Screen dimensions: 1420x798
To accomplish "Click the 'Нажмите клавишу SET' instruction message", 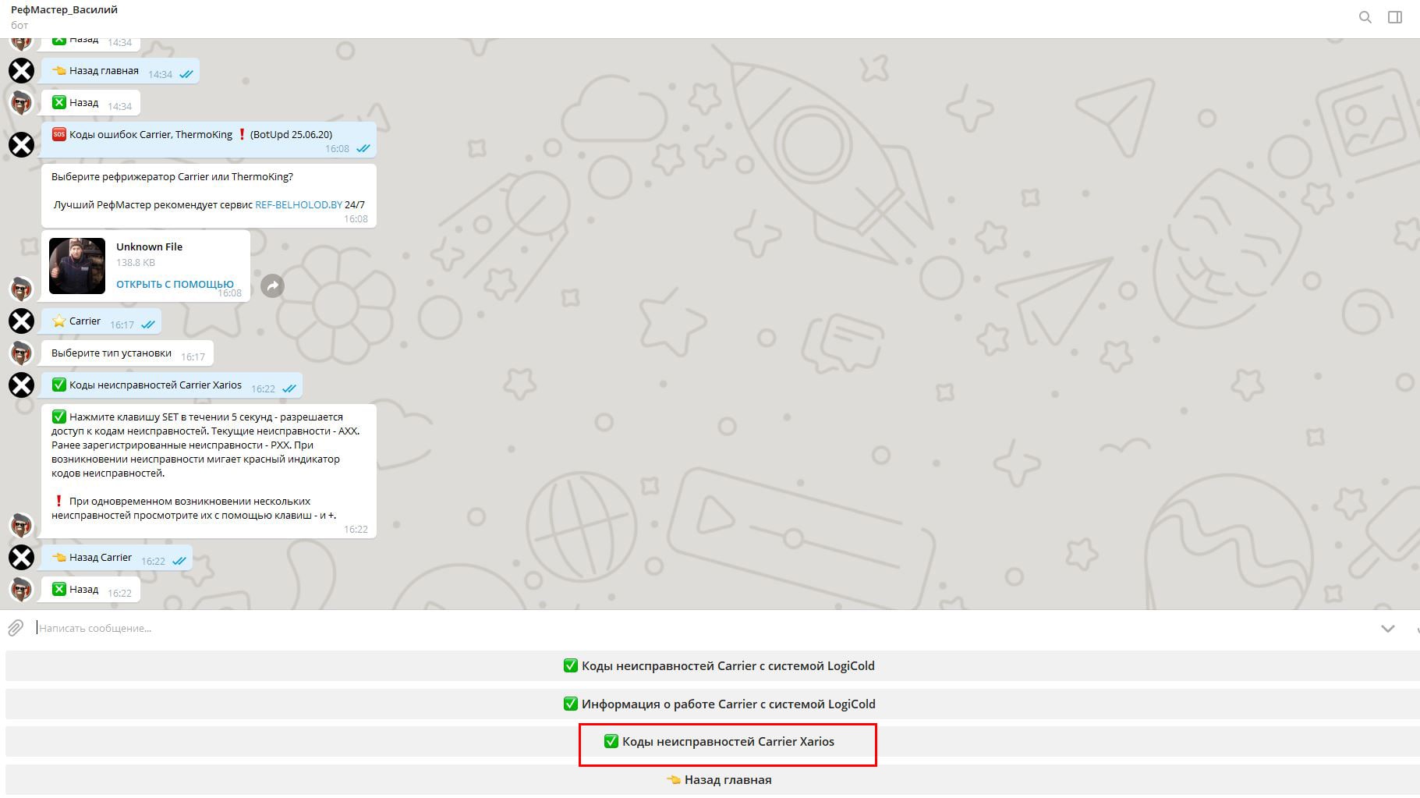I will click(209, 470).
